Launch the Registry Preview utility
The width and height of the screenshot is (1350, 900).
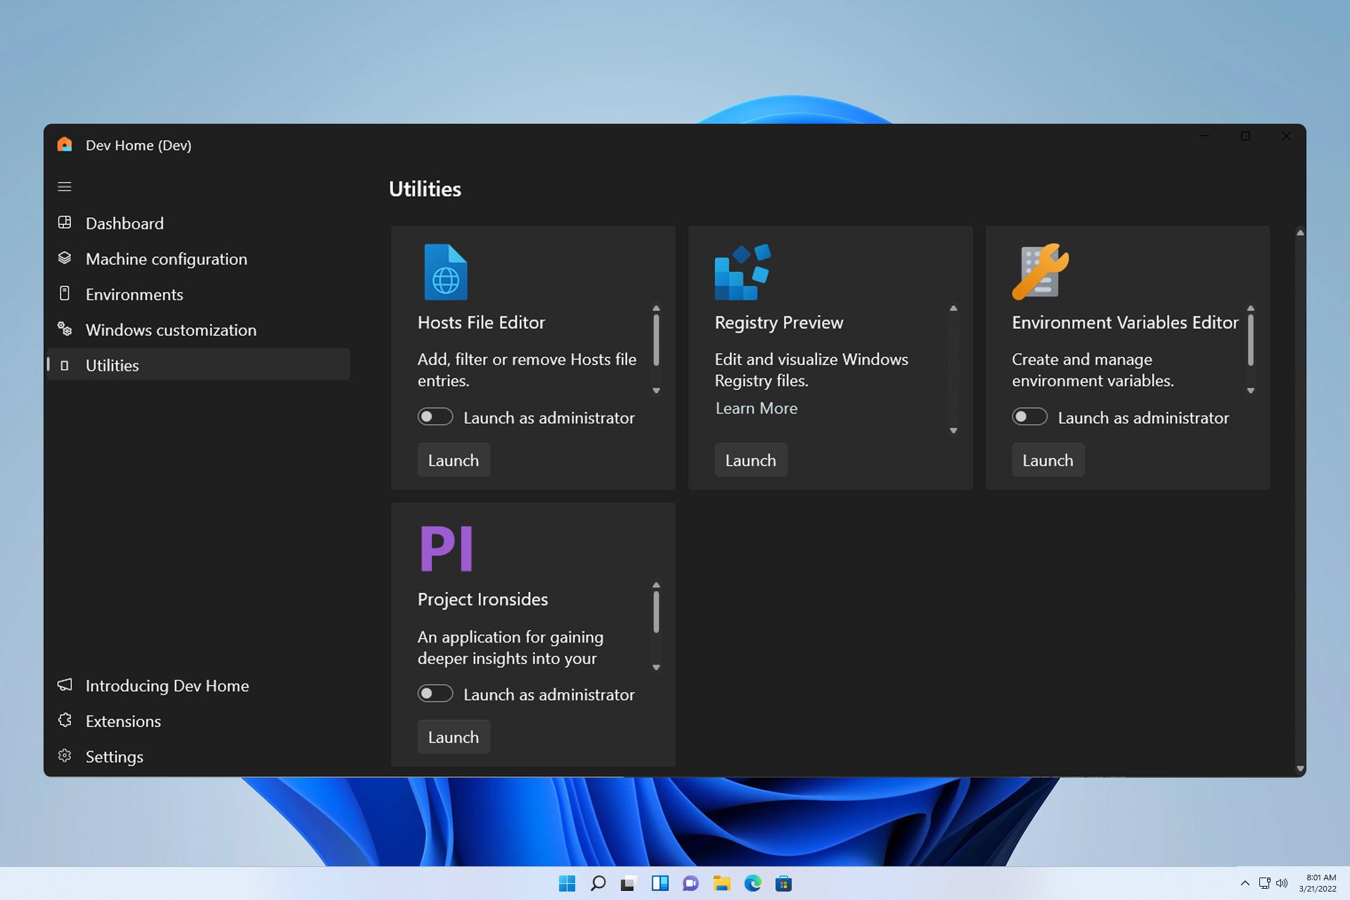tap(750, 460)
